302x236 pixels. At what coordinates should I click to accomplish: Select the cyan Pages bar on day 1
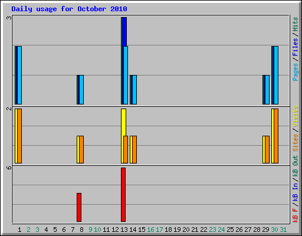[19, 75]
